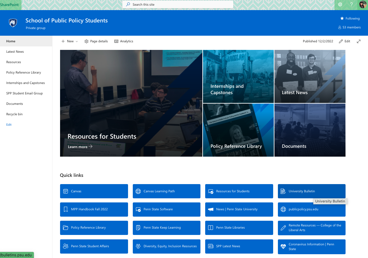View the 53 members list
The width and height of the screenshot is (368, 258).
(349, 27)
